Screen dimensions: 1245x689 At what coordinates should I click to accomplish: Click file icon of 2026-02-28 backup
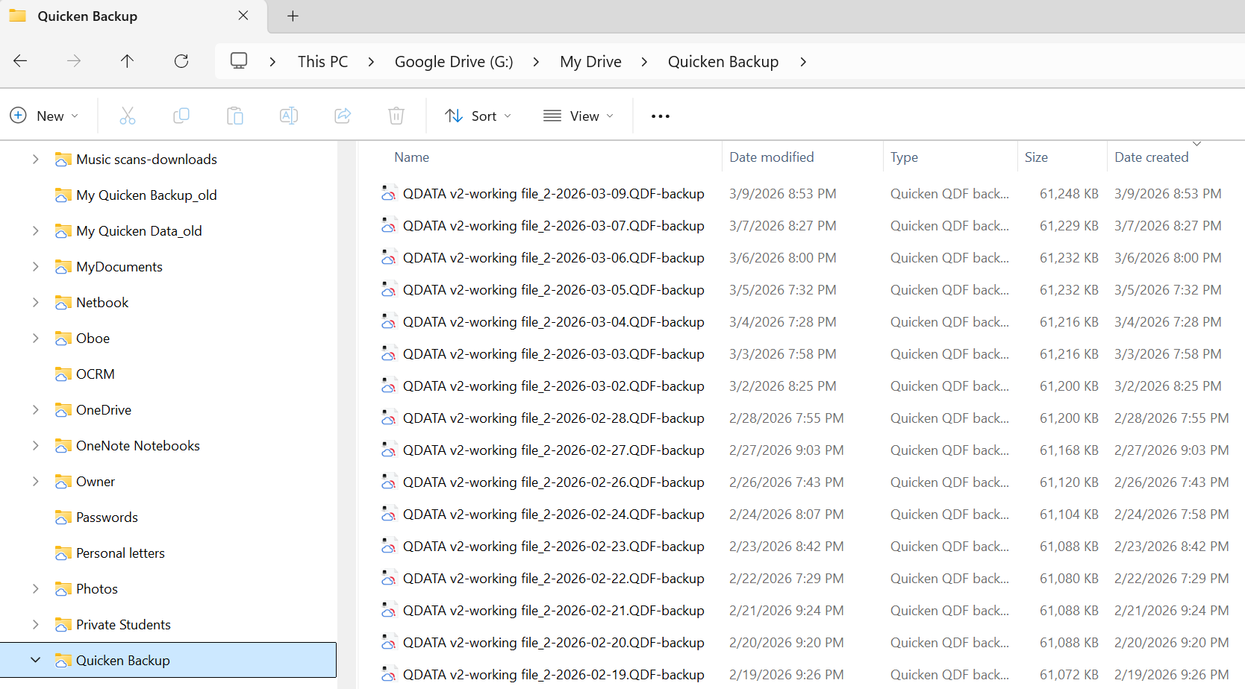coord(389,418)
